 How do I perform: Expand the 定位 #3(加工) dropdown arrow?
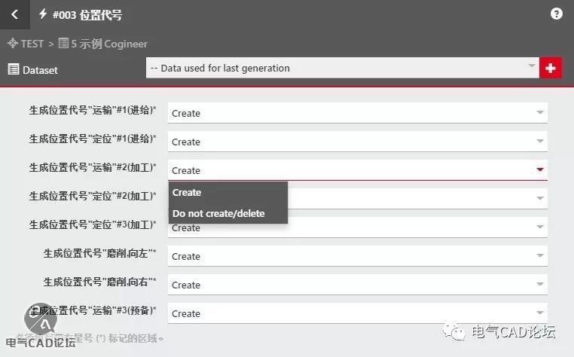(x=539, y=227)
